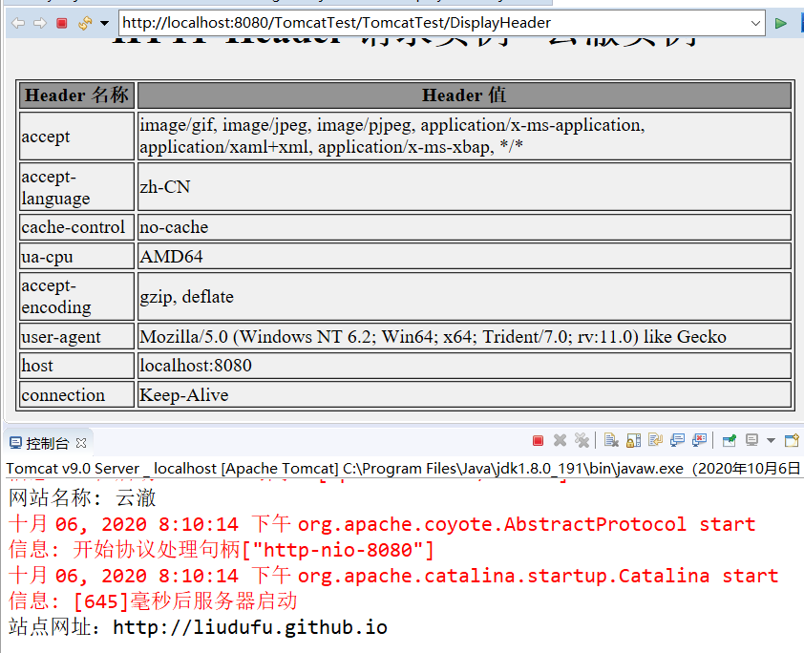Expand the URL history dropdown
Viewport: 804px width, 653px height.
[755, 23]
